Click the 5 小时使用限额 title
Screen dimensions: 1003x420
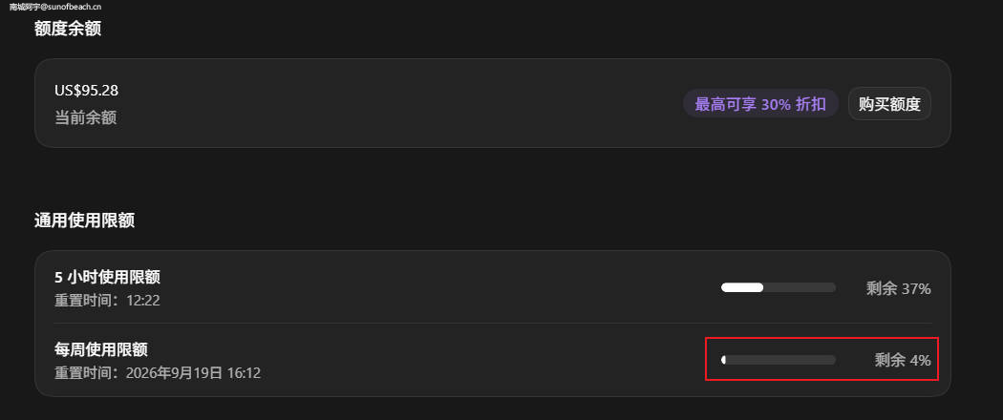pyautogui.click(x=107, y=277)
